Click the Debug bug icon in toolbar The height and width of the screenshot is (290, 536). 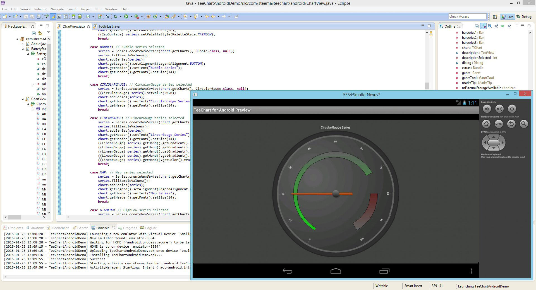click(116, 16)
